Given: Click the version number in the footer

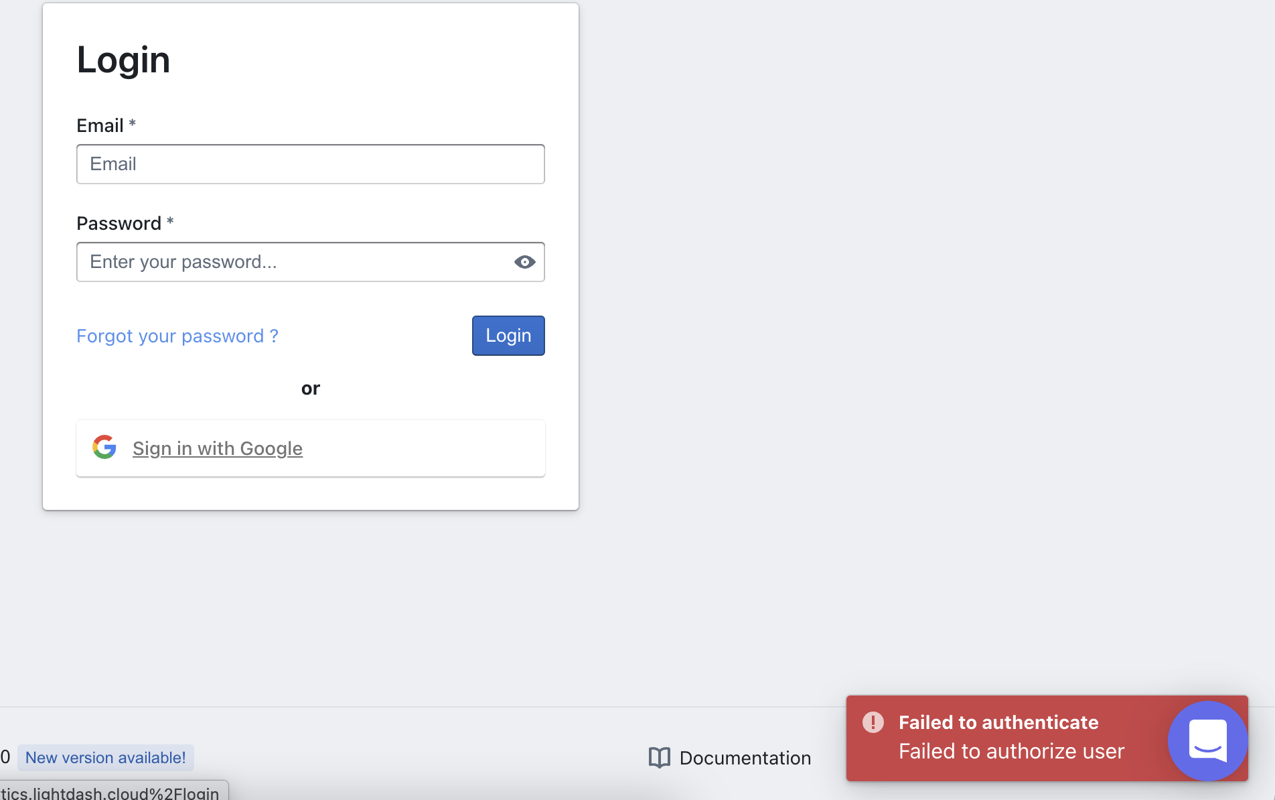Looking at the screenshot, I should tap(5, 757).
